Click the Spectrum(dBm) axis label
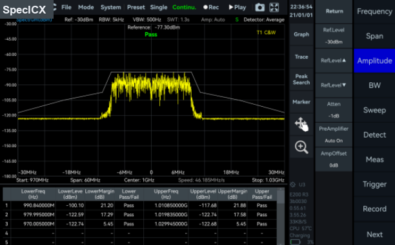The height and width of the screenshot is (245, 395). (34, 19)
